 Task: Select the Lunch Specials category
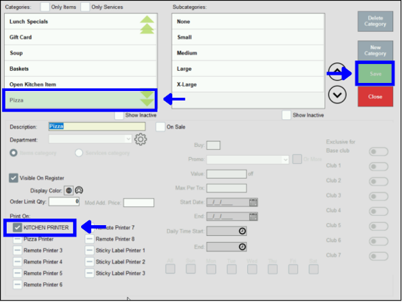point(81,22)
